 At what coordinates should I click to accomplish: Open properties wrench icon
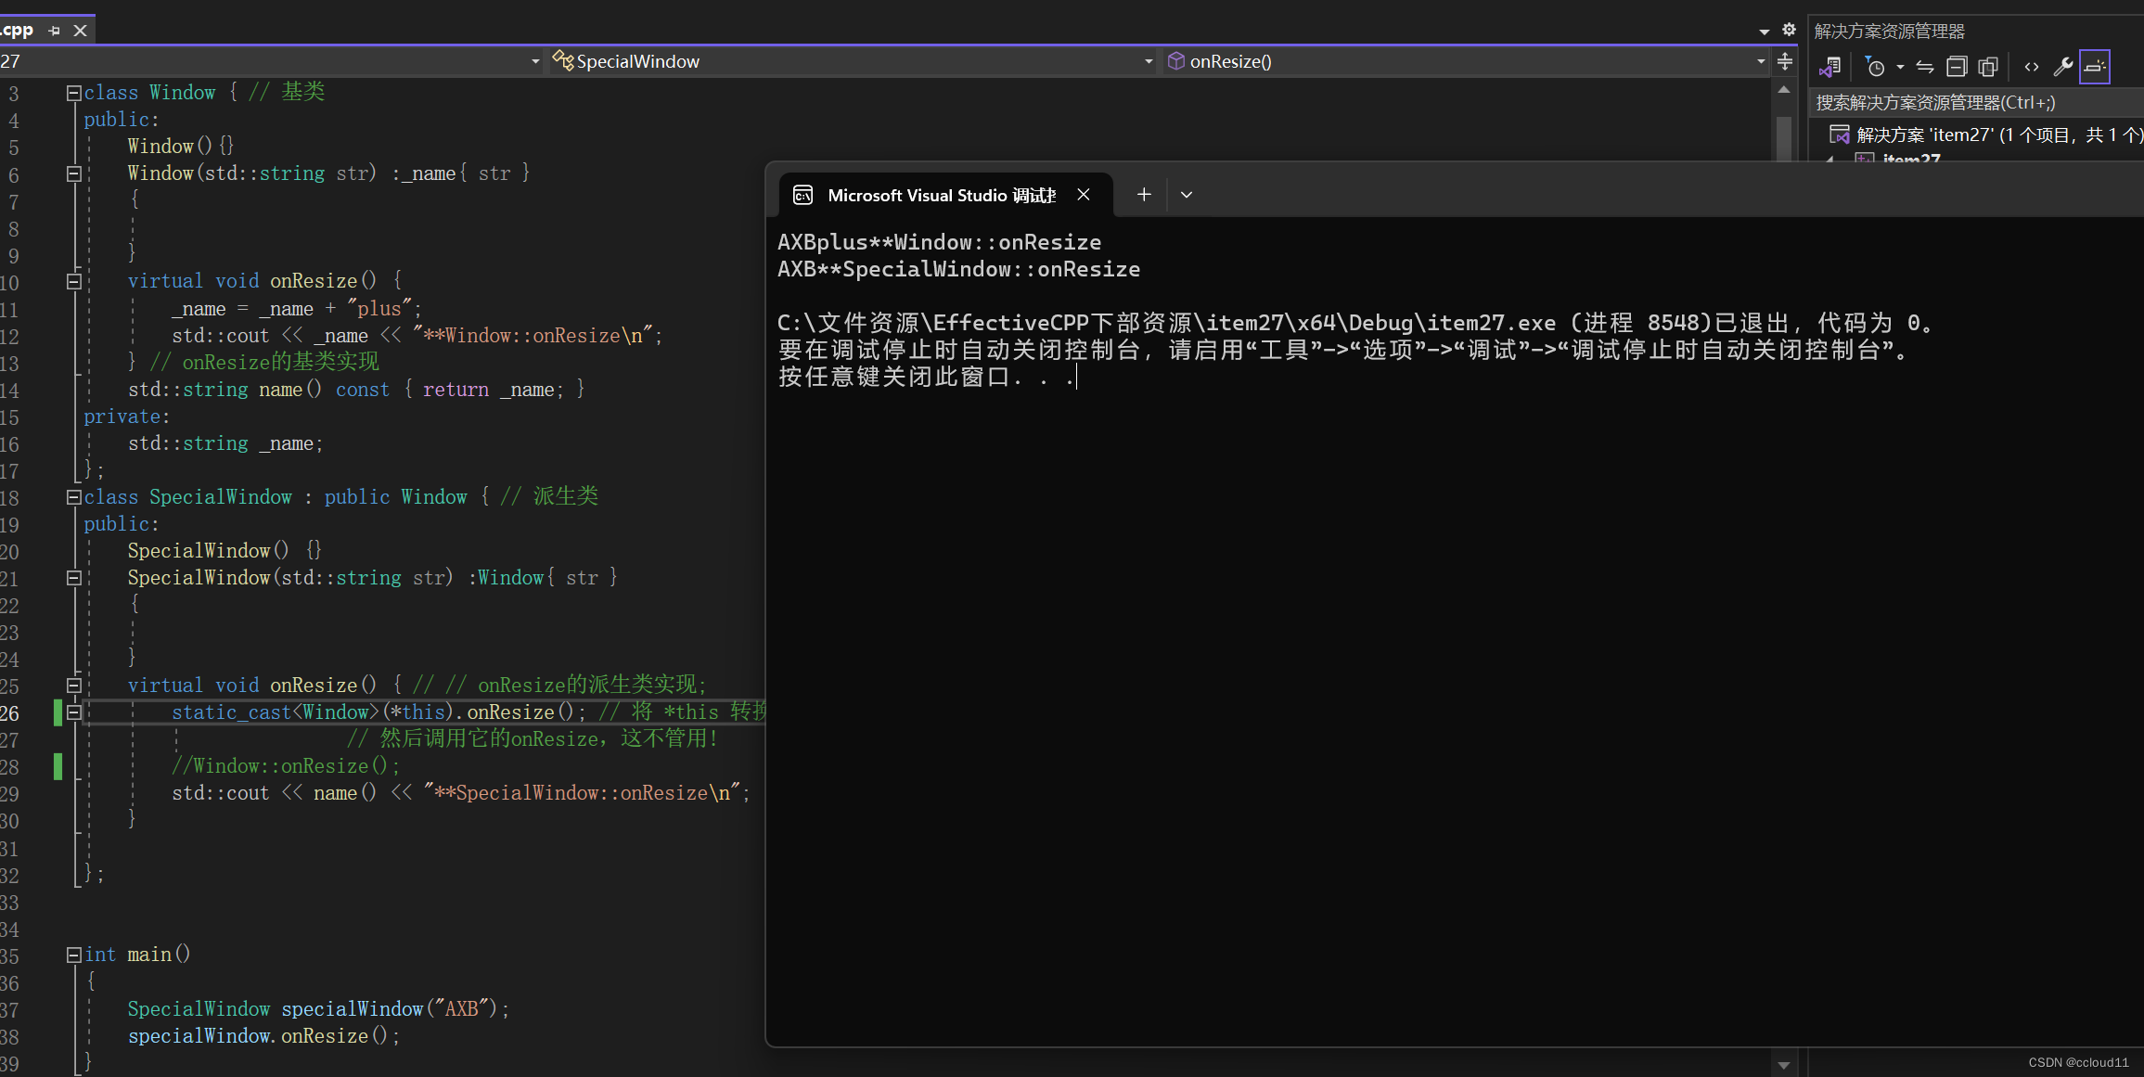tap(2063, 67)
